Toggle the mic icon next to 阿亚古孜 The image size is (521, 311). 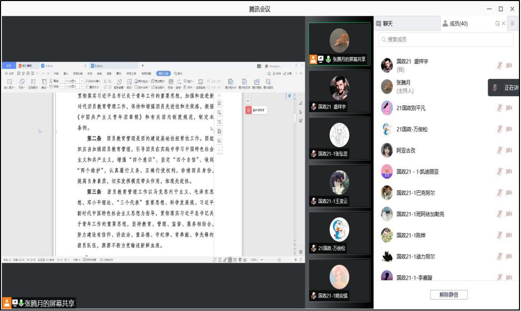[x=500, y=150]
